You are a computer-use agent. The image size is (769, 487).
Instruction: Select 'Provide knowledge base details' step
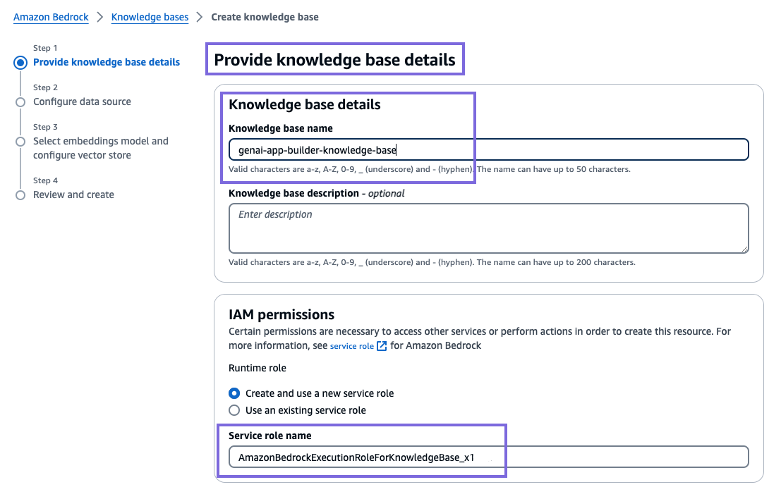(107, 62)
